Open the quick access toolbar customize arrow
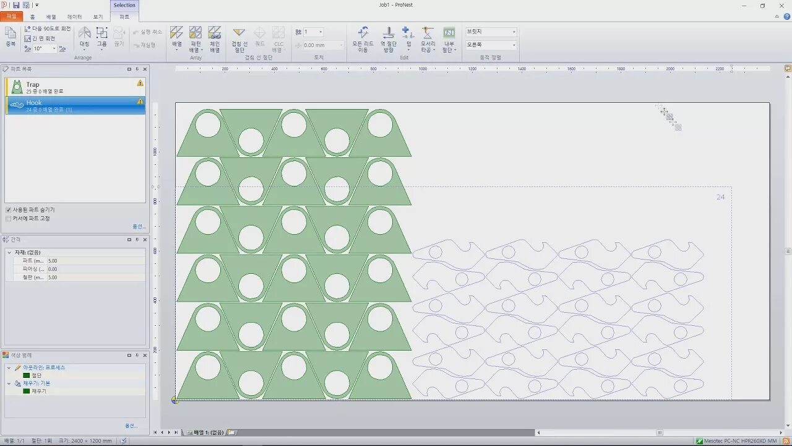The image size is (792, 446). (x=37, y=5)
